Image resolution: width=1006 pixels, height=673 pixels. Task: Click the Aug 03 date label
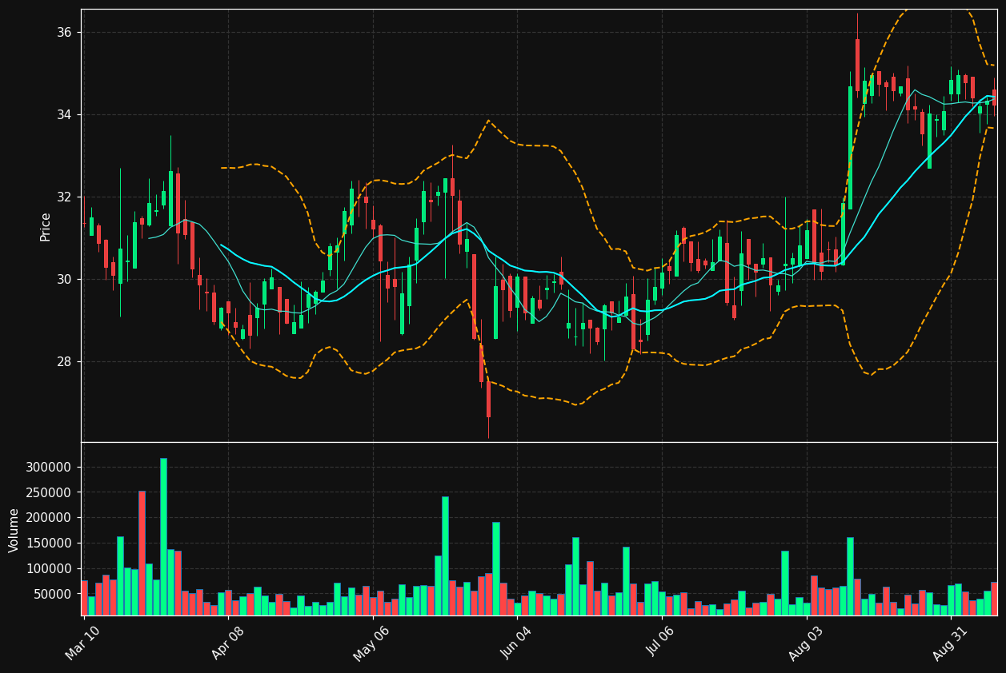click(805, 642)
